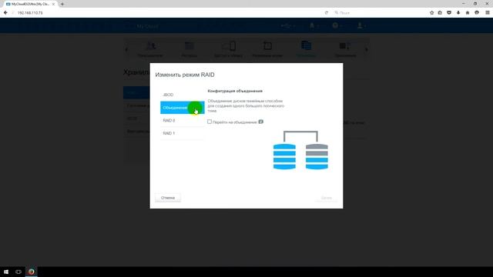Open the help icon in the My Cloud header

coord(336,25)
